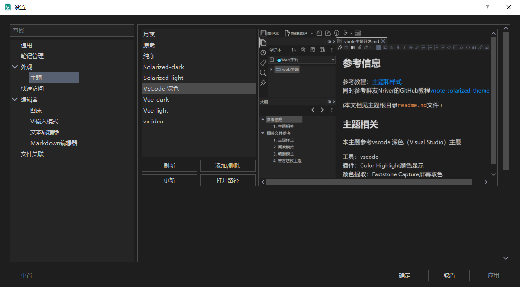Choose the vx-idea theme
This screenshot has width=520, height=287.
pos(199,122)
